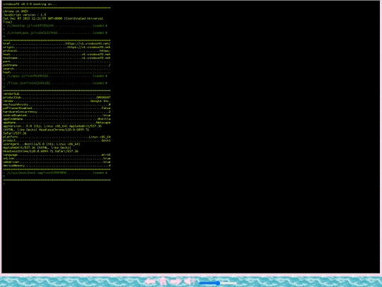Viewport: 382px width, 287px height.
Task: Set the blue volume slider level
Action: 218,283
